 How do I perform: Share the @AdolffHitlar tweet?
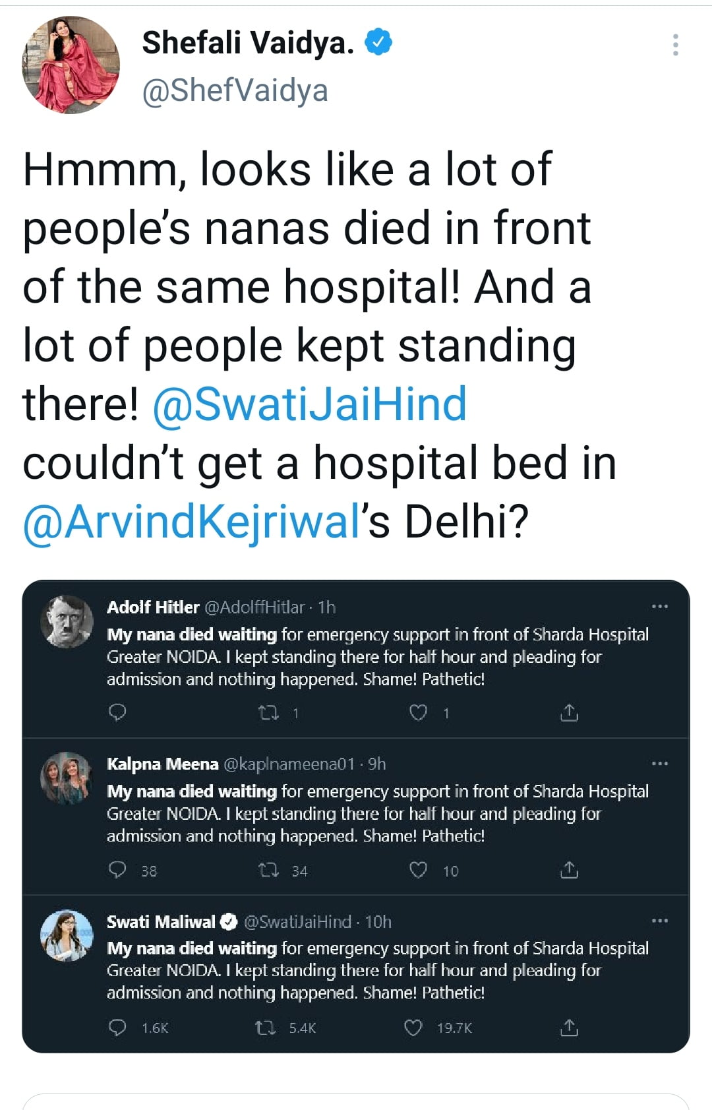coord(569,712)
